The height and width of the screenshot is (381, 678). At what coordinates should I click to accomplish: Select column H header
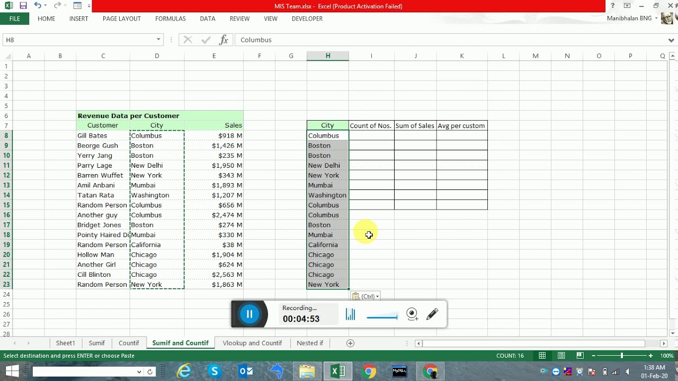click(328, 56)
